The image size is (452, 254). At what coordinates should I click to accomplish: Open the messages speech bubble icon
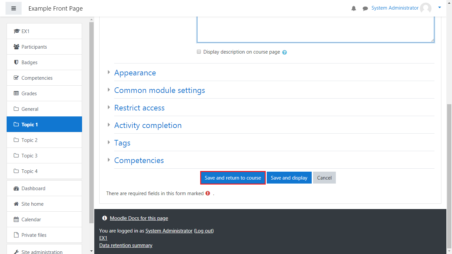(x=365, y=9)
